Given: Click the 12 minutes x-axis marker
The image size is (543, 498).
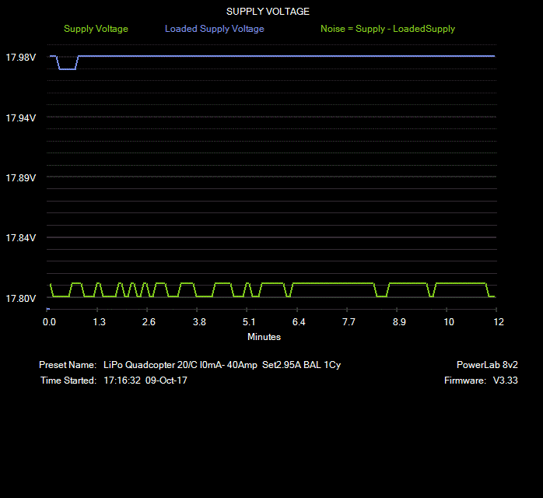Looking at the screenshot, I should tap(498, 322).
